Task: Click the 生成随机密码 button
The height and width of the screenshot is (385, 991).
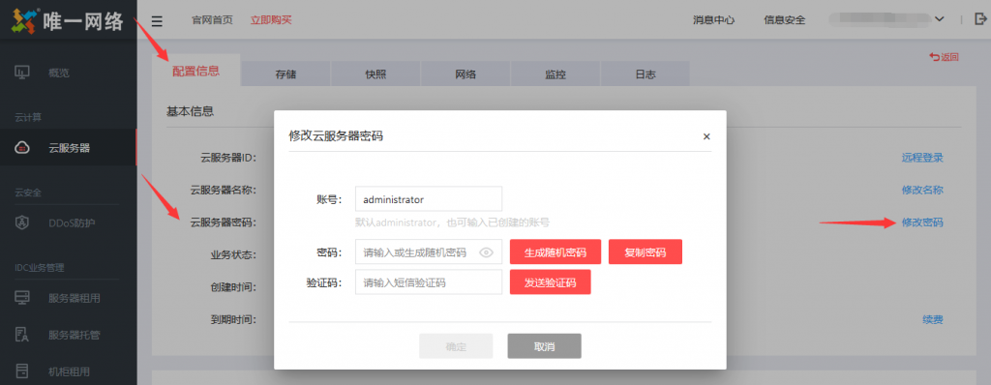Action: pyautogui.click(x=555, y=252)
